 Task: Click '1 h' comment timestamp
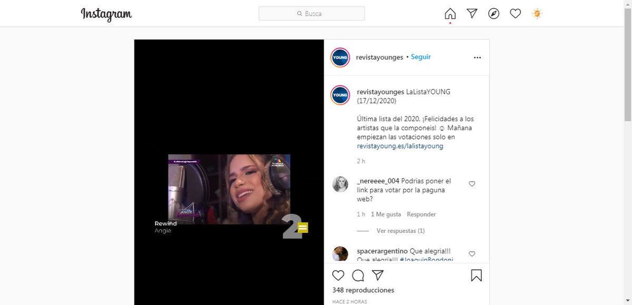pyautogui.click(x=361, y=214)
